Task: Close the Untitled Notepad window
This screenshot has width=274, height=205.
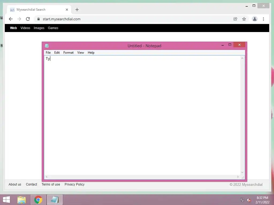Action: [x=239, y=45]
